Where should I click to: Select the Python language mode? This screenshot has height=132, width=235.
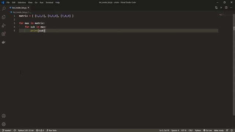(198, 131)
